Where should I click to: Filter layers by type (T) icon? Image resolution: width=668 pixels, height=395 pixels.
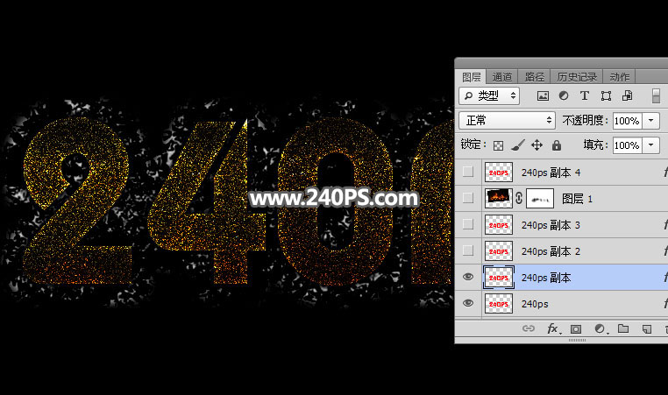point(585,95)
